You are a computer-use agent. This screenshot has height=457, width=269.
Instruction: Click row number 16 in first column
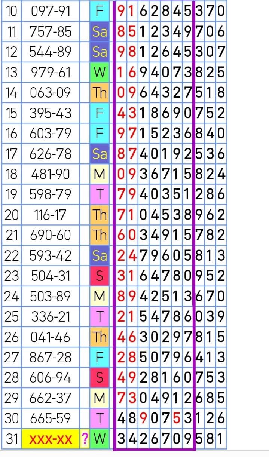click(12, 133)
